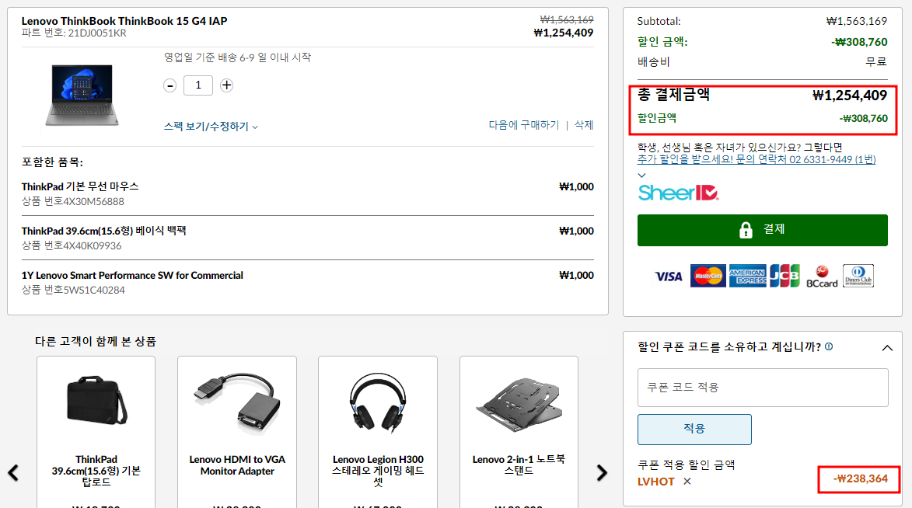Click 1Y Lenovo Smart Performance SW item
The image size is (912, 508).
coord(132,276)
